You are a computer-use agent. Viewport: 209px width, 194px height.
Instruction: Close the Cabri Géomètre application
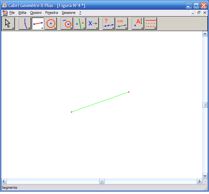204,5
